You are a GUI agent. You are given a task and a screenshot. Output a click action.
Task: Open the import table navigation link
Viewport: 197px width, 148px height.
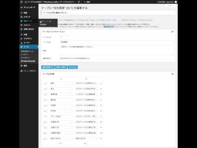tap(85, 20)
